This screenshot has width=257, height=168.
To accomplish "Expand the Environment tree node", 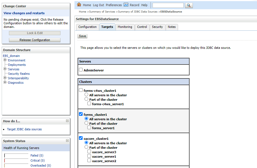I will pos(5,60).
